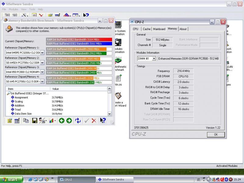Click the wizard wand icon in Sandra toolbar

24,15
